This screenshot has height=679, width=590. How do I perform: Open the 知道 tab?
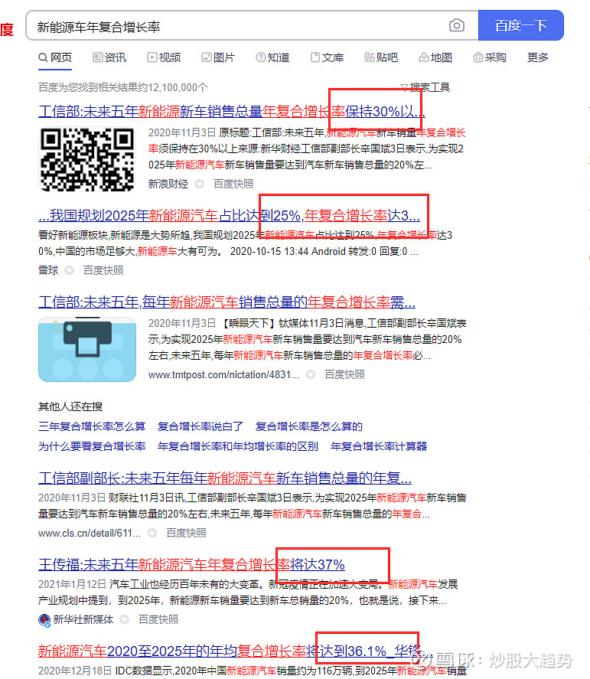pos(272,57)
